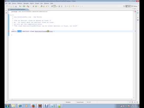Screen dimensions: 144x108
Task: Click the Open Type toolbar icon
Action: click(x=41, y=6)
